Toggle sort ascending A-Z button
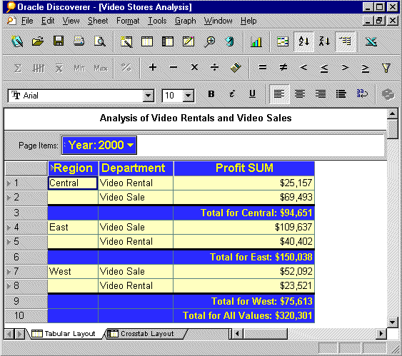 [303, 42]
